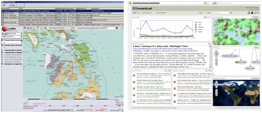
Task: Click yellow star marker on Semantic Map
Action: click(236, 32)
